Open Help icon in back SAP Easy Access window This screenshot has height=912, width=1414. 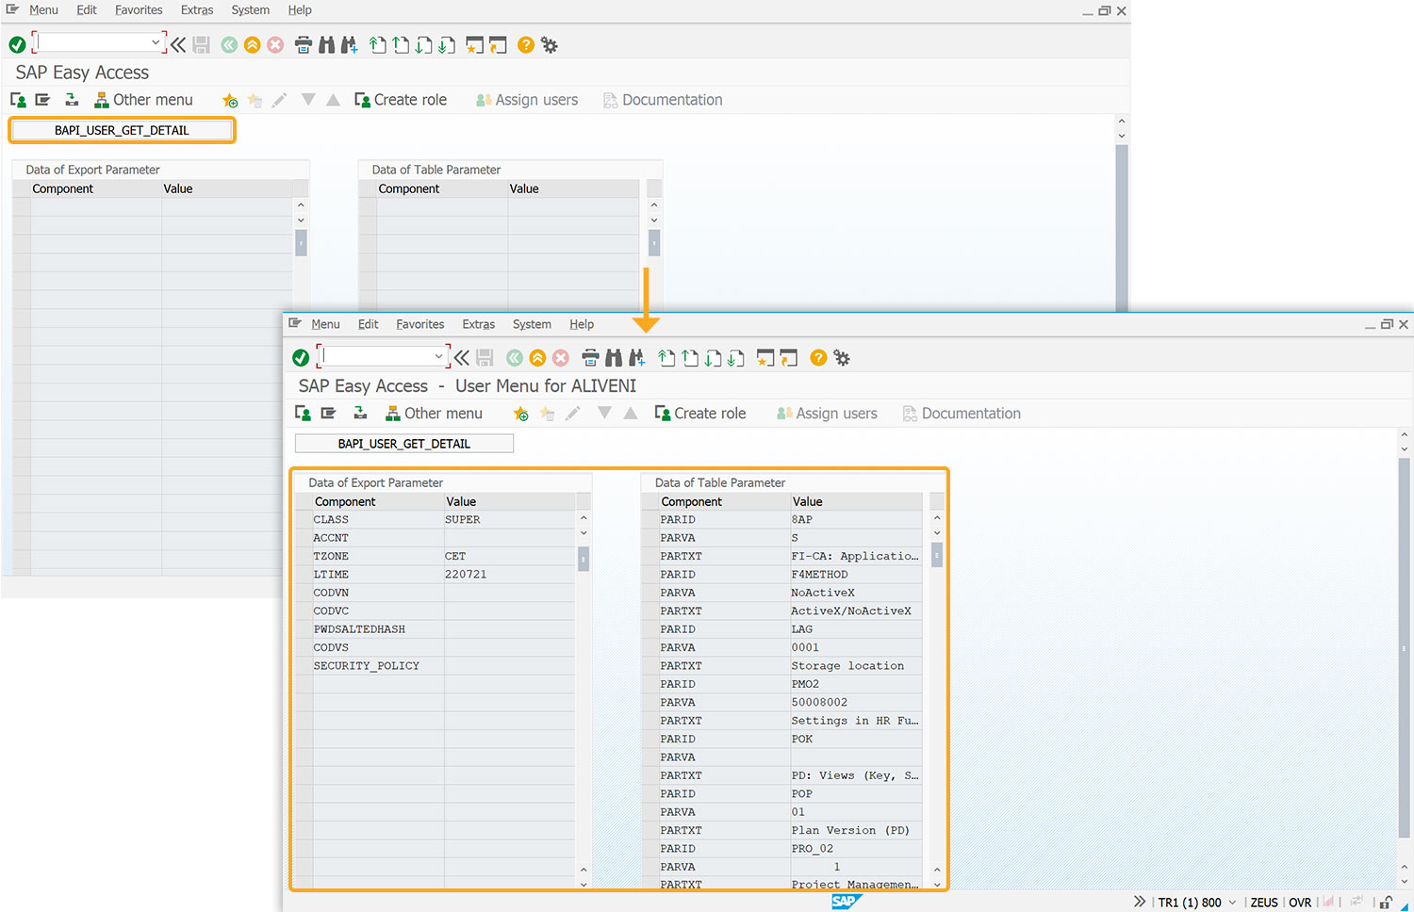(x=526, y=45)
